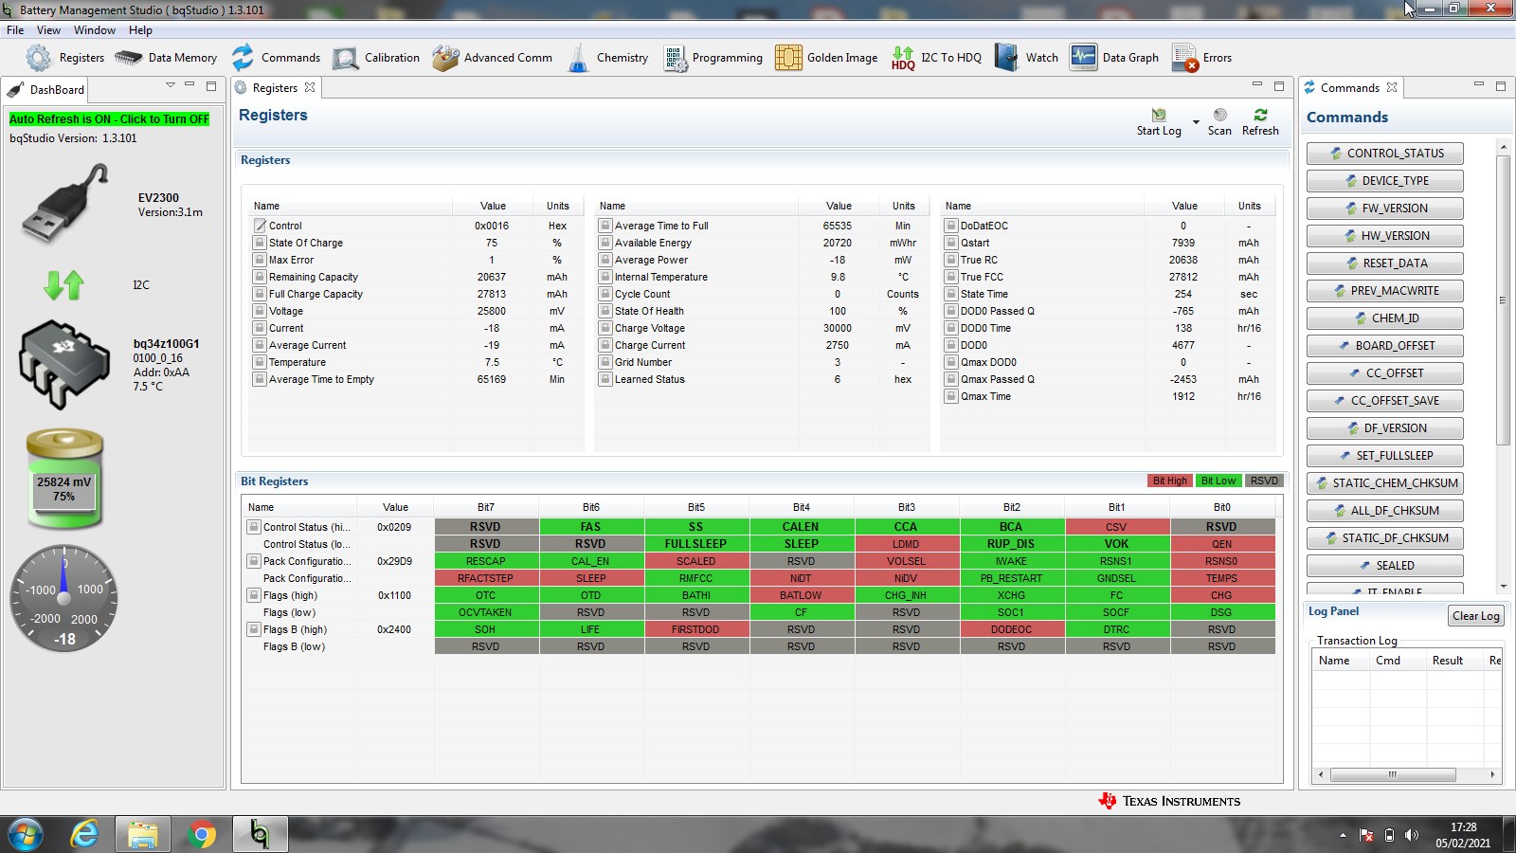Open the Programming tool
Screen dimensions: 1516x853
coord(713,58)
